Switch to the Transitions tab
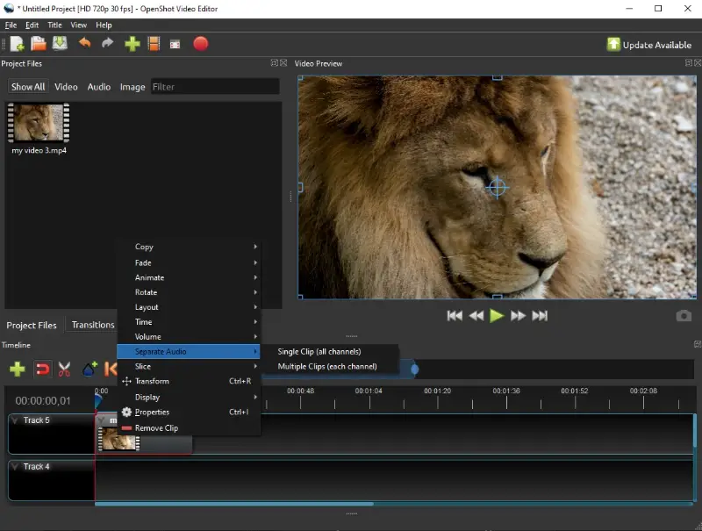This screenshot has height=531, width=702. tap(93, 325)
